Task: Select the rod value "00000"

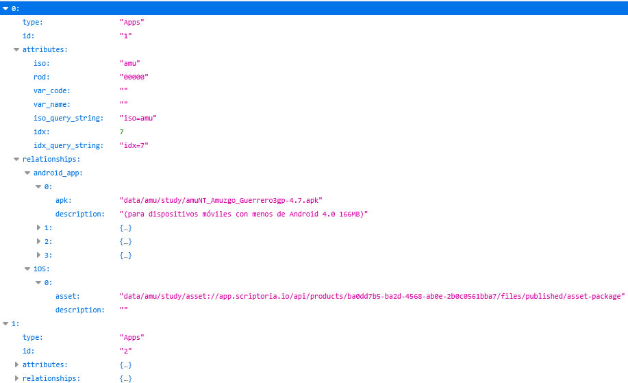Action: click(134, 77)
